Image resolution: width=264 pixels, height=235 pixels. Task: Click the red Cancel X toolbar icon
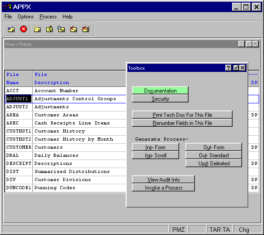coord(23,29)
